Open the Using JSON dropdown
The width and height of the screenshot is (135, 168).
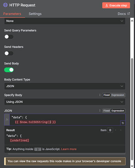click(x=65, y=102)
